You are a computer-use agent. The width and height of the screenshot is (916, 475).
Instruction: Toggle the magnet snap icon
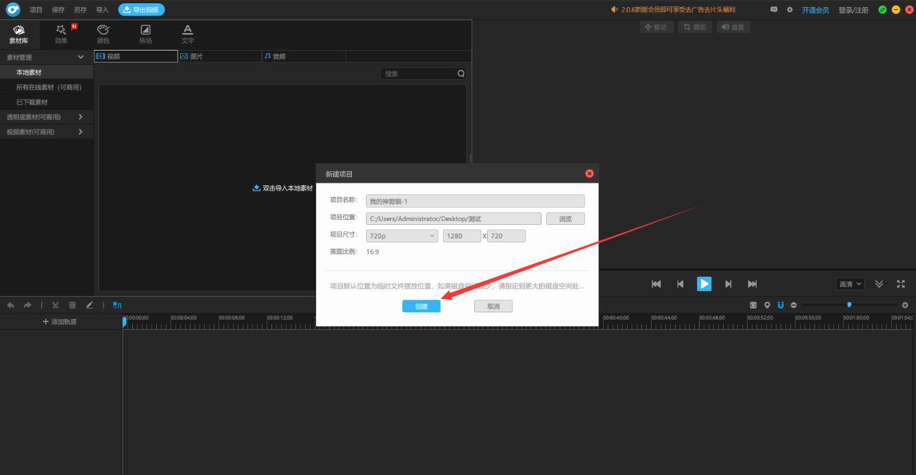tap(781, 305)
